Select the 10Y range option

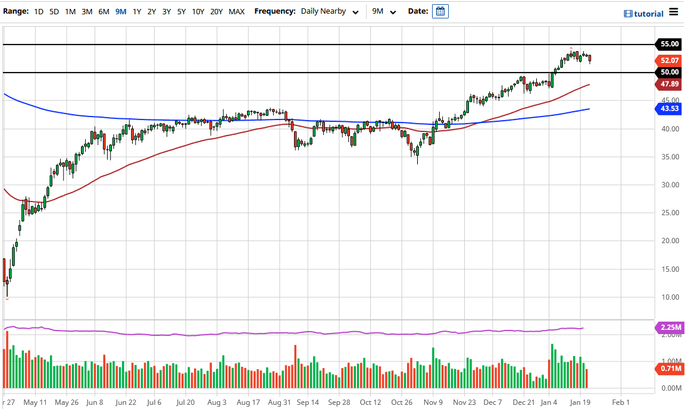198,11
